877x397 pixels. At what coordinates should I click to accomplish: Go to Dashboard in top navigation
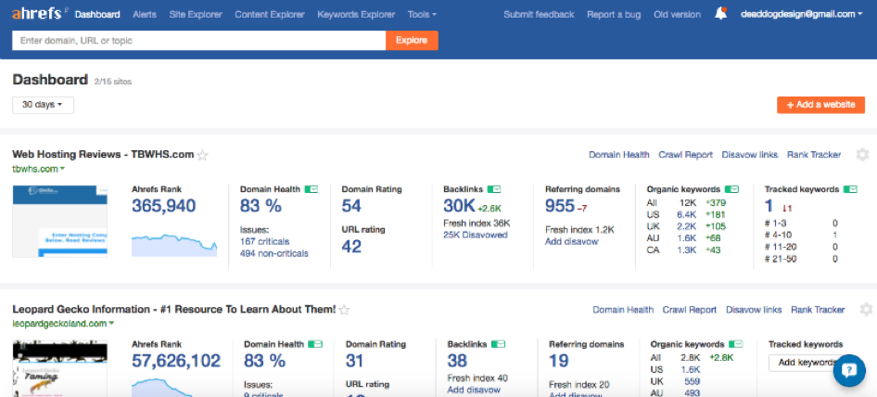click(x=97, y=15)
